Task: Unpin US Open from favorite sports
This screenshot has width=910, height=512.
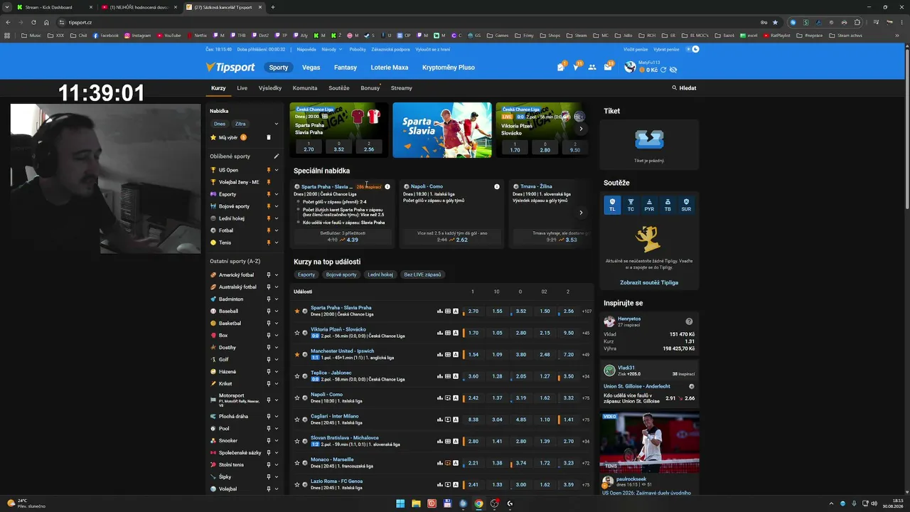Action: tap(268, 170)
